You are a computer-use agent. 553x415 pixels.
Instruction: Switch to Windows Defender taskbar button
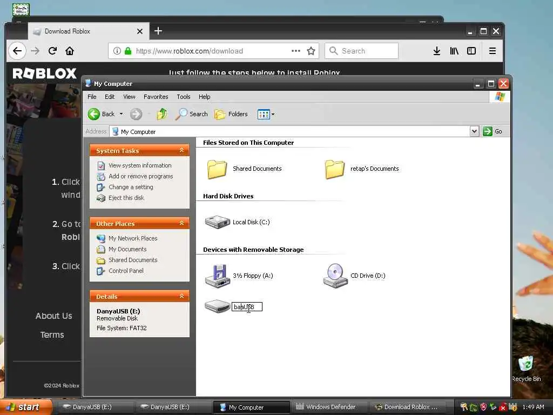coord(328,407)
